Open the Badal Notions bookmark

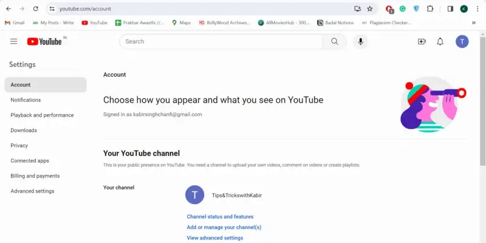(x=335, y=22)
